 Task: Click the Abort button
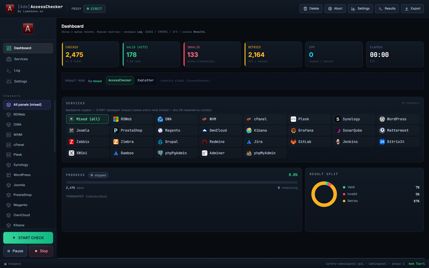[x=335, y=9]
